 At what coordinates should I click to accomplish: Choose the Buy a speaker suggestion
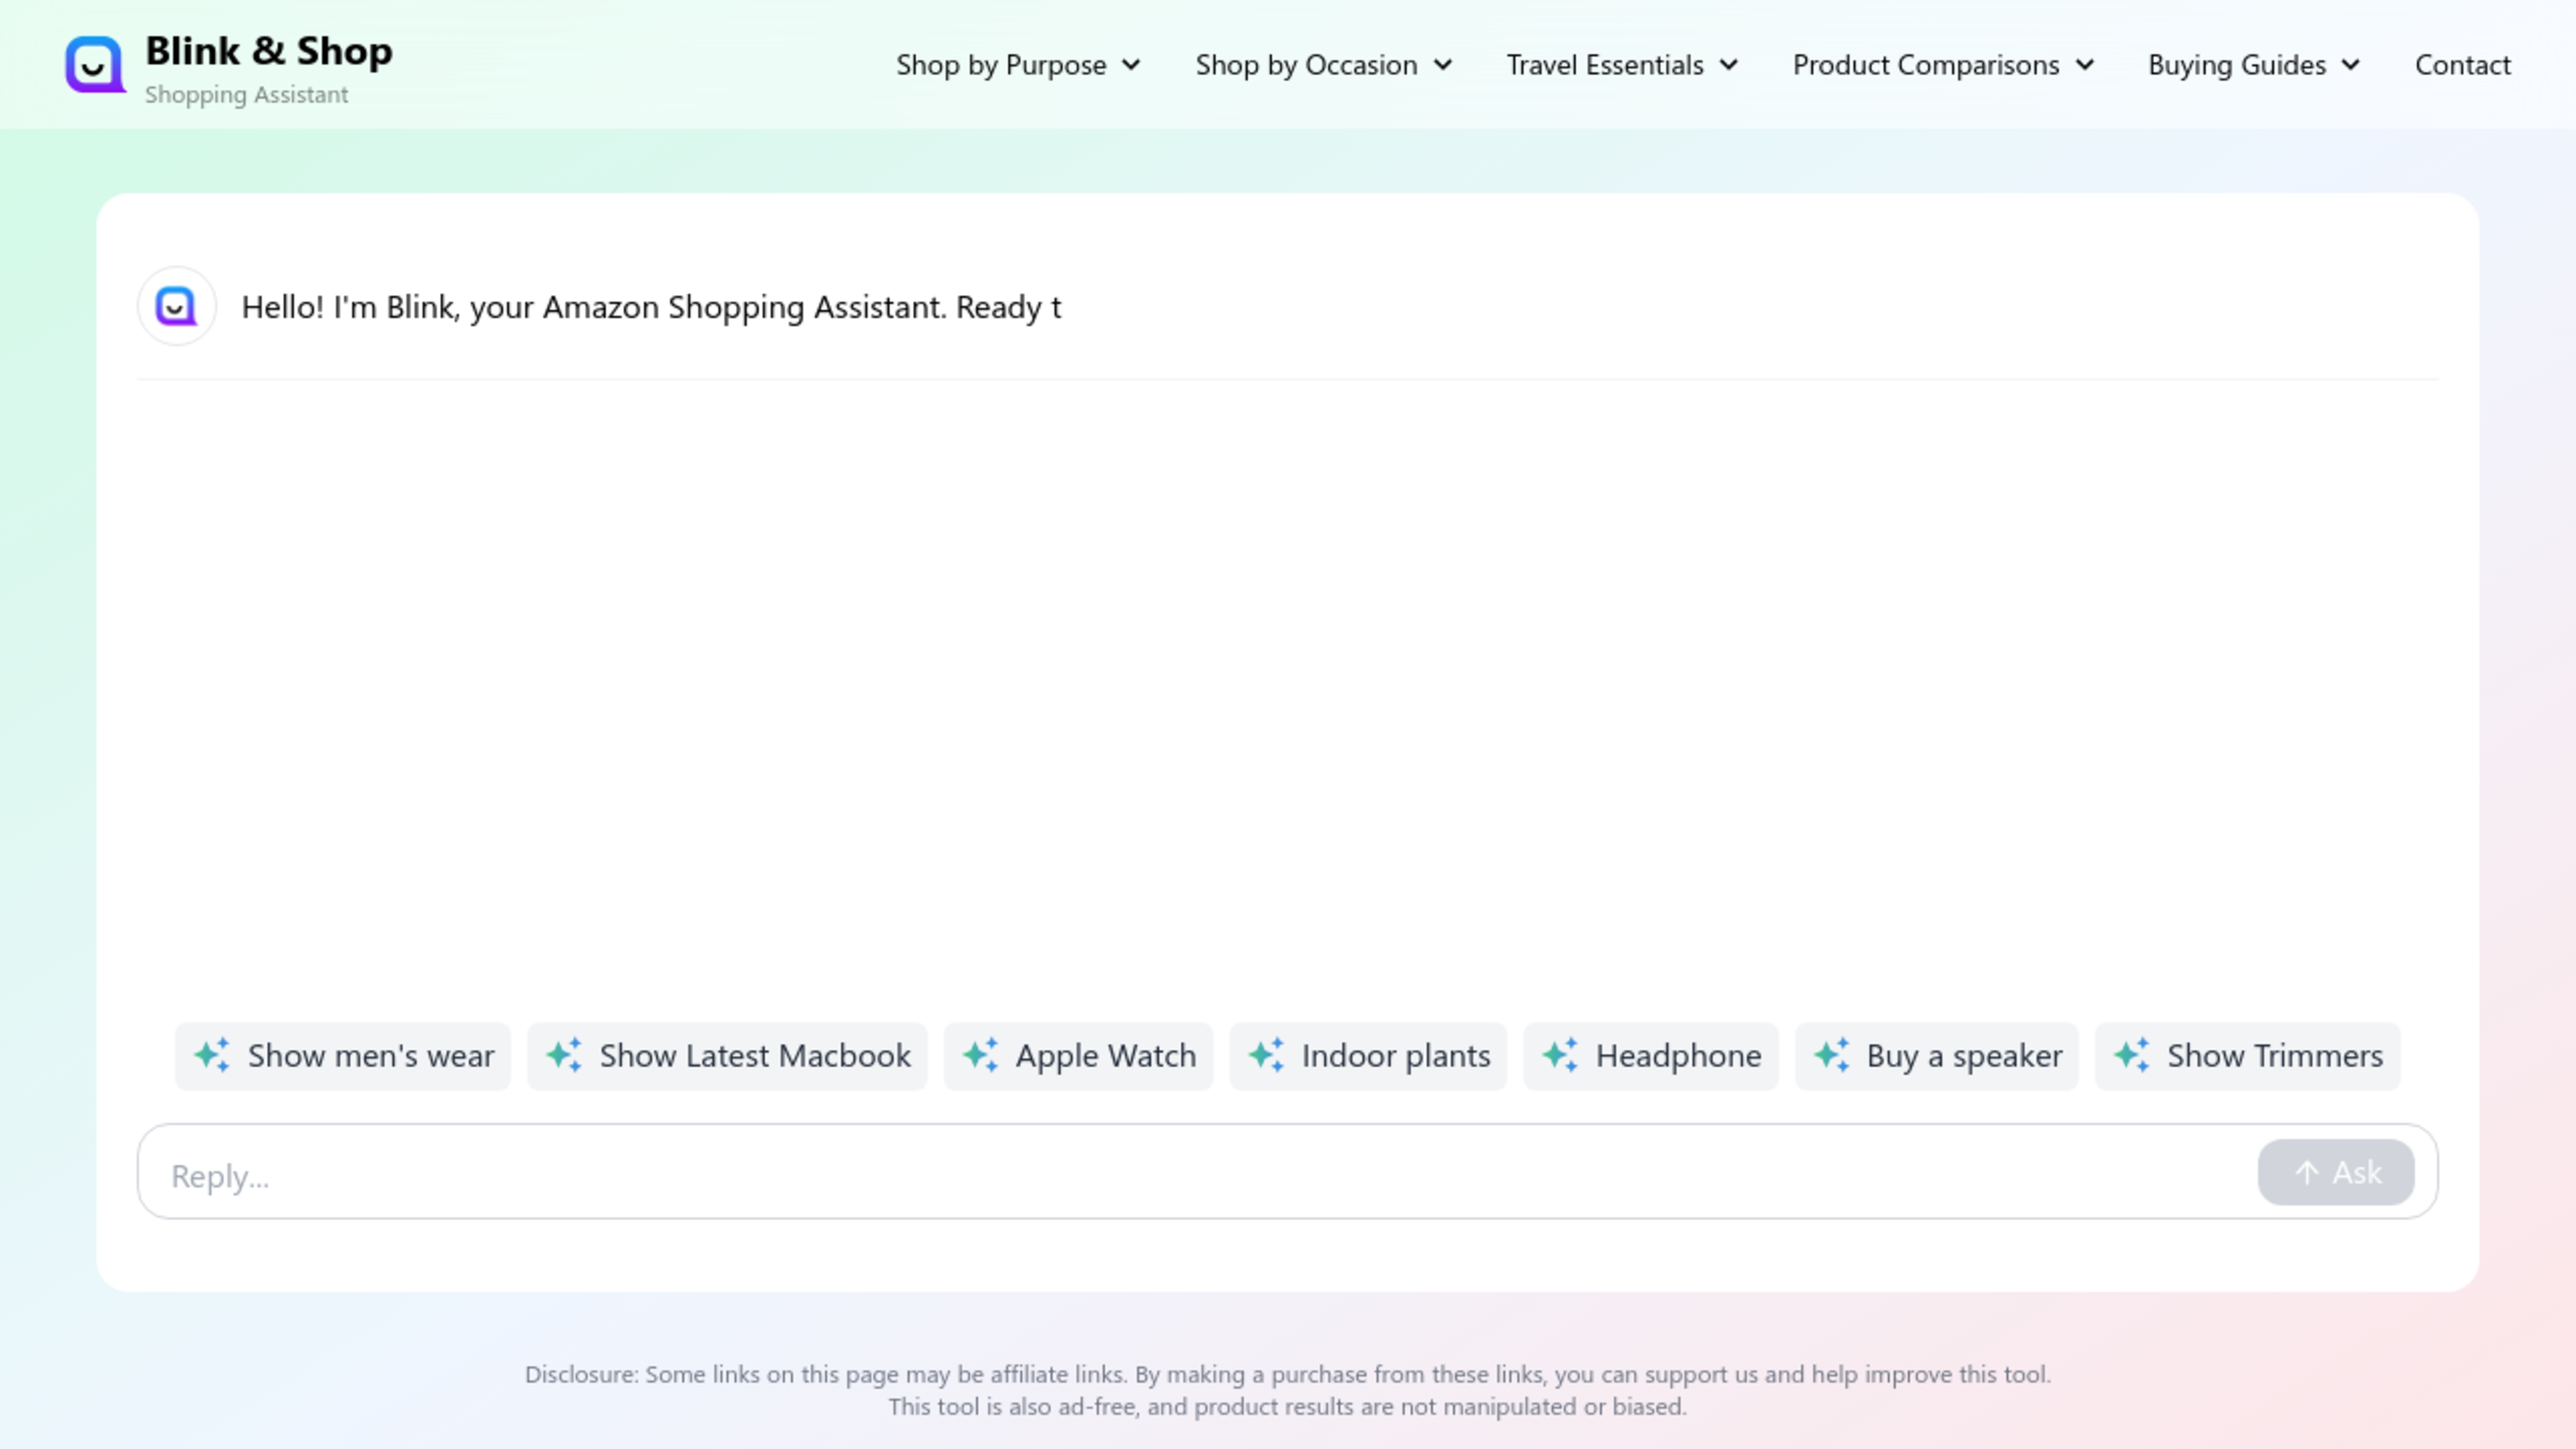pyautogui.click(x=1936, y=1056)
